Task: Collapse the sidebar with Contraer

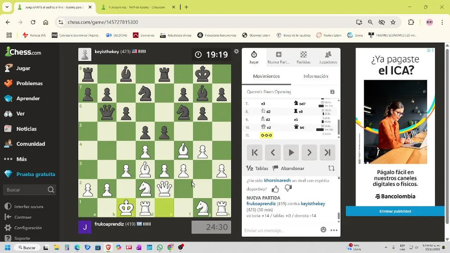Action: [18, 217]
